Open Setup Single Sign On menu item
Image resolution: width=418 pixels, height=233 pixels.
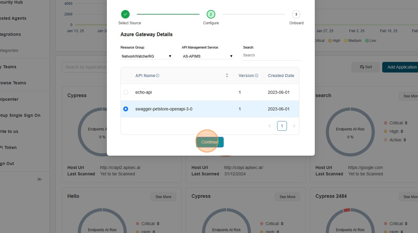pos(20,115)
